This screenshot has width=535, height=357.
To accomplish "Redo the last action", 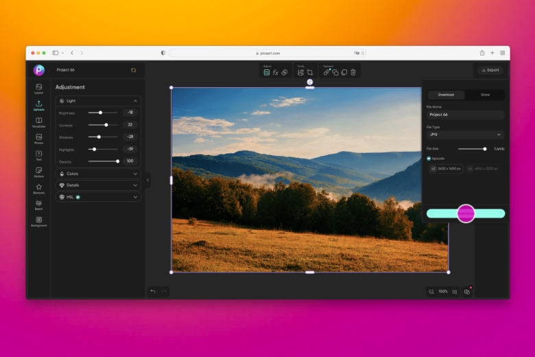I will (x=164, y=291).
